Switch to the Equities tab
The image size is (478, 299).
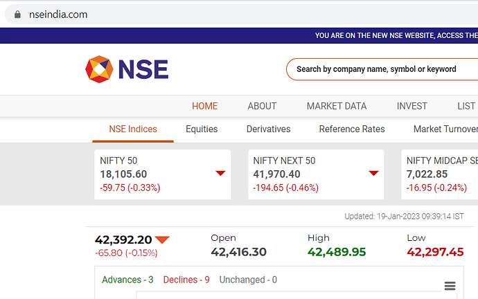[202, 129]
